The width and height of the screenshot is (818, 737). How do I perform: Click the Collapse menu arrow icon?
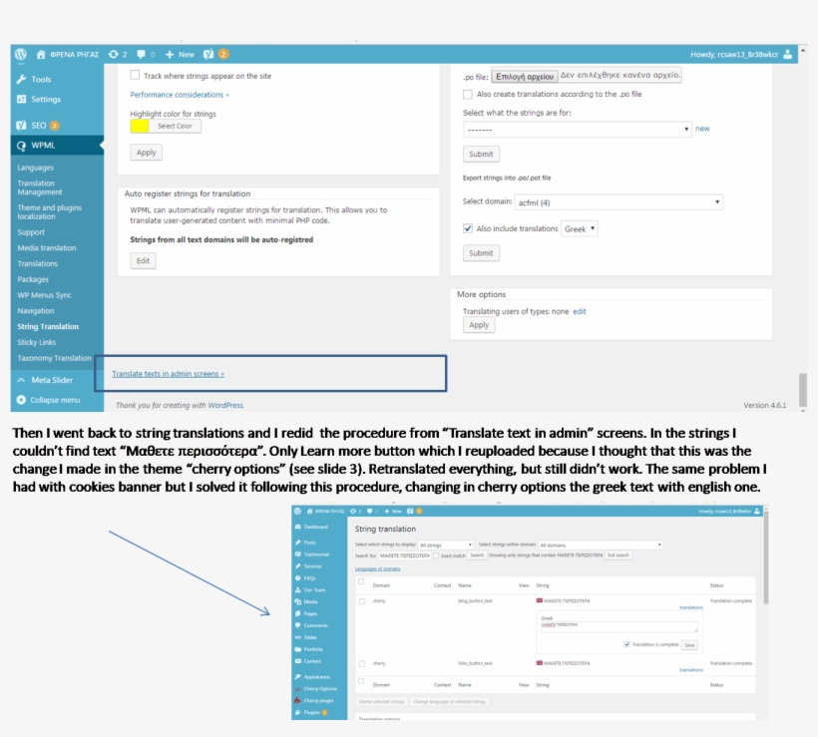coord(21,400)
